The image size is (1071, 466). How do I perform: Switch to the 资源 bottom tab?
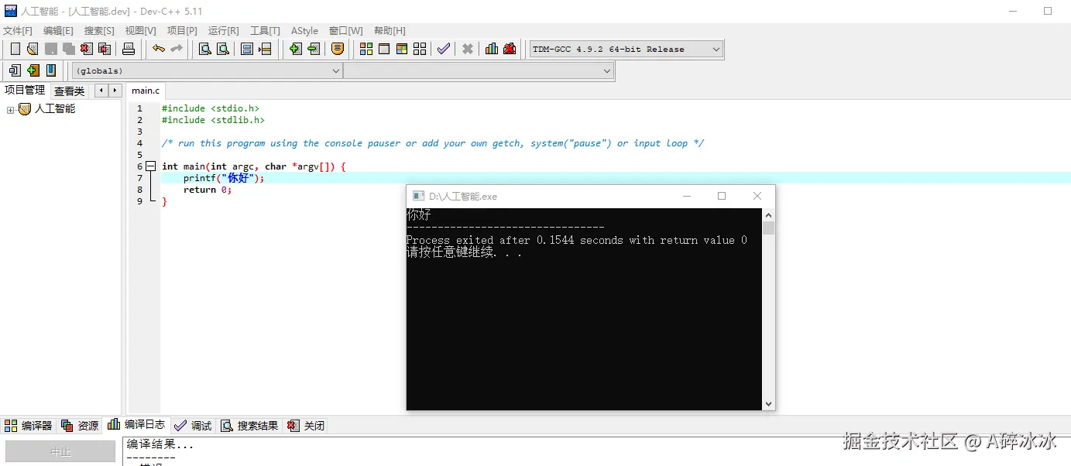click(81, 425)
